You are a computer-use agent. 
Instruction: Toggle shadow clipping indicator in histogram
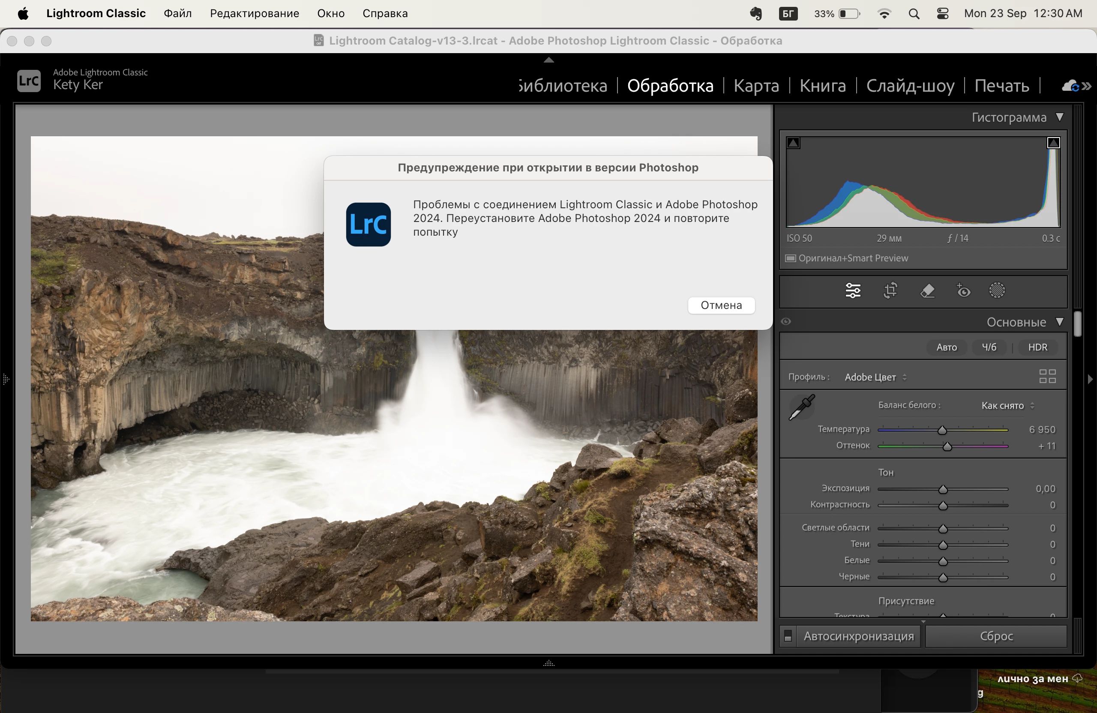[793, 143]
